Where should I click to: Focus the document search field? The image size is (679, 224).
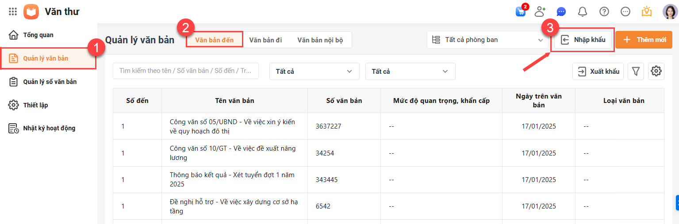tap(186, 71)
